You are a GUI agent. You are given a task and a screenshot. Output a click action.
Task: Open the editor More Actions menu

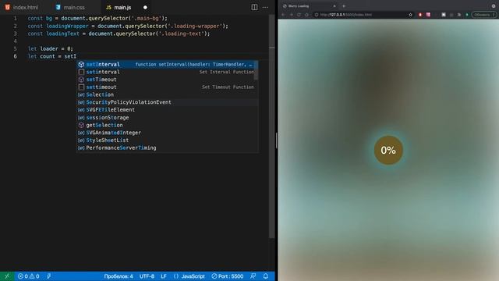pyautogui.click(x=265, y=7)
